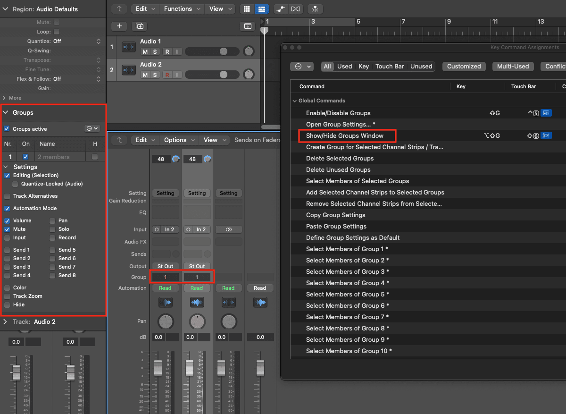
Task: Enable Send 1 group setting
Action: pyautogui.click(x=7, y=250)
